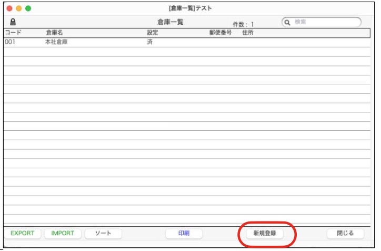Click the lock icon at top left
Image resolution: width=381 pixels, height=251 pixels.
coord(13,22)
